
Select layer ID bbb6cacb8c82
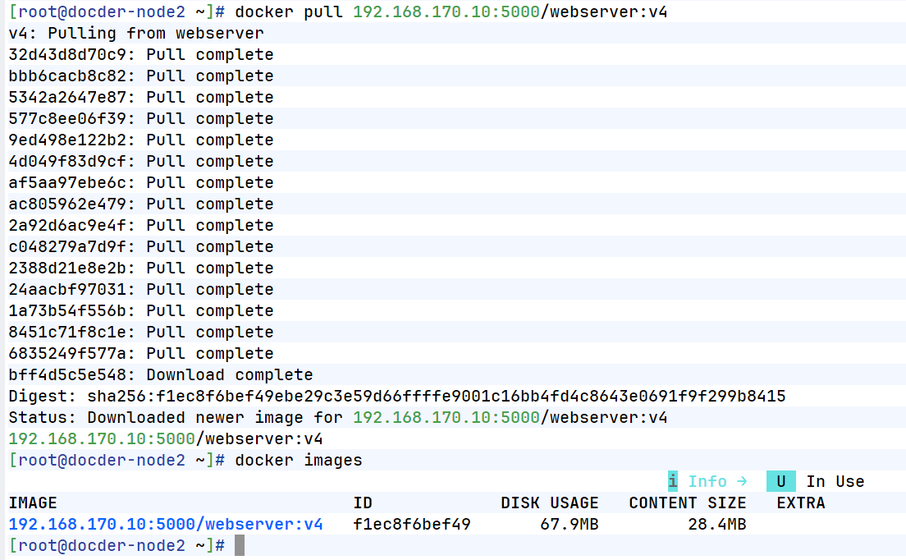pos(67,76)
